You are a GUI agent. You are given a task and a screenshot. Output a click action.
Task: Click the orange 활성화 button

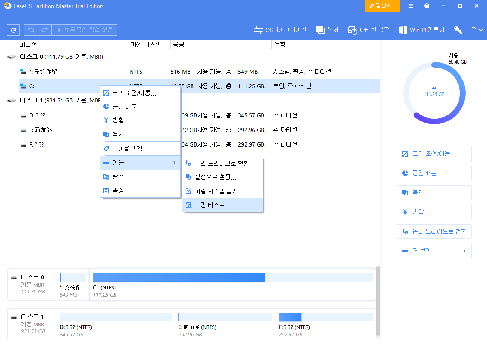click(x=382, y=6)
